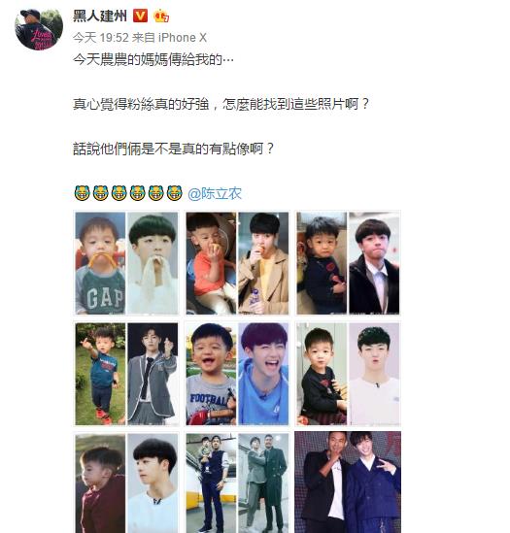Open the GAP shirt toddler photo

click(x=126, y=263)
